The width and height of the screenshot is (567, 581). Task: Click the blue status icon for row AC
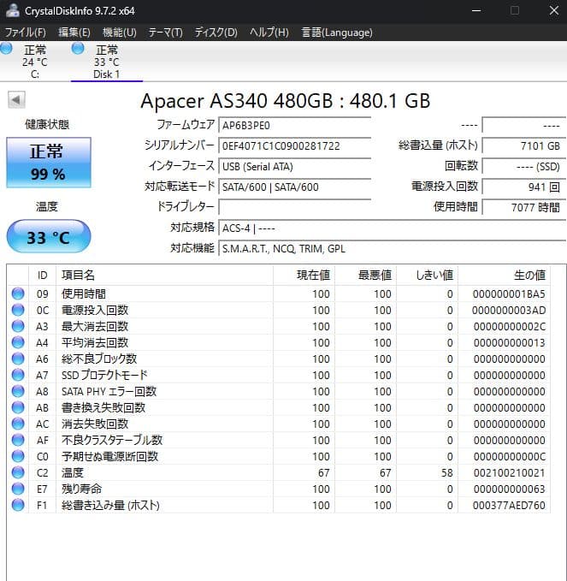(18, 424)
